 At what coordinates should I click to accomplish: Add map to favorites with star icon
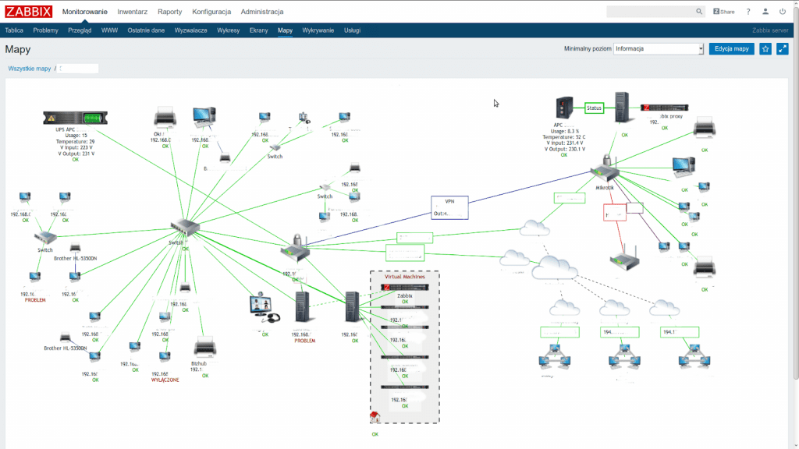point(765,48)
